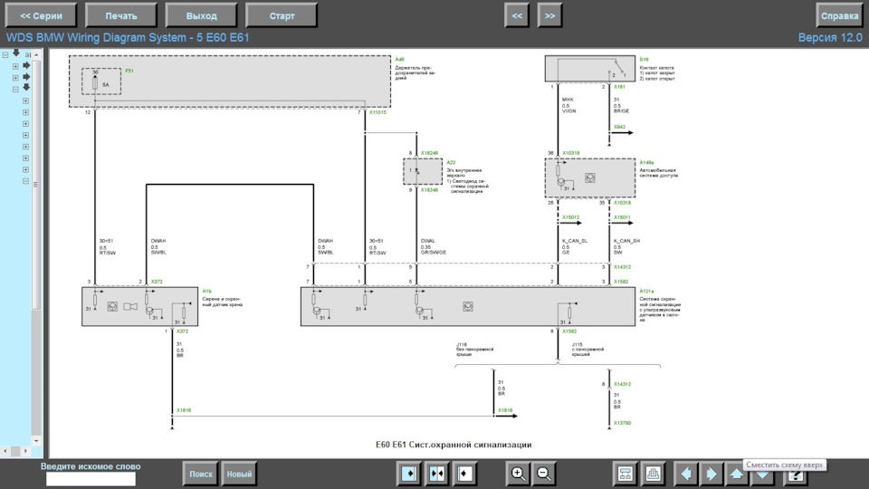
Task: Expand the first right-arrow tree node
Action: click(x=15, y=66)
